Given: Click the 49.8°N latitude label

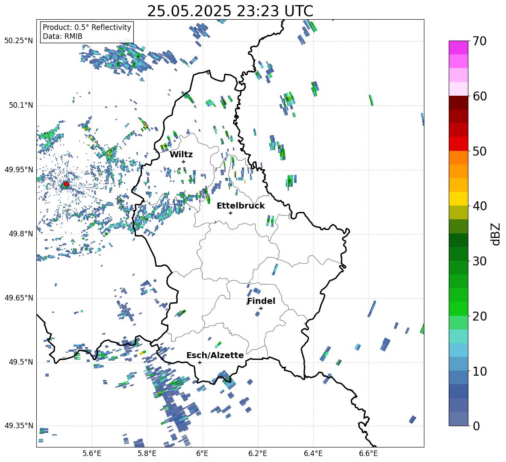Looking at the screenshot, I should (x=21, y=234).
